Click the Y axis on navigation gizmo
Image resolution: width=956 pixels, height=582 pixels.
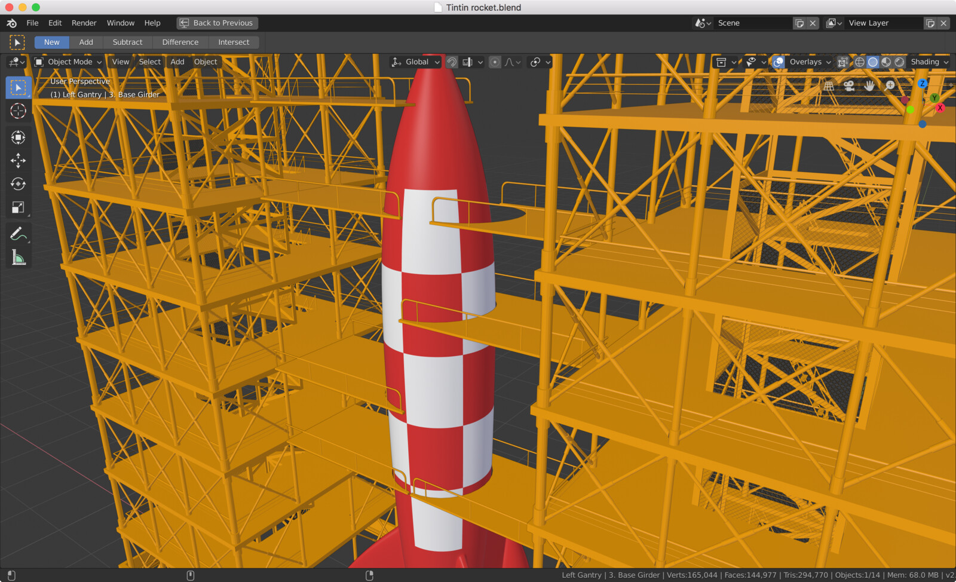pyautogui.click(x=934, y=98)
